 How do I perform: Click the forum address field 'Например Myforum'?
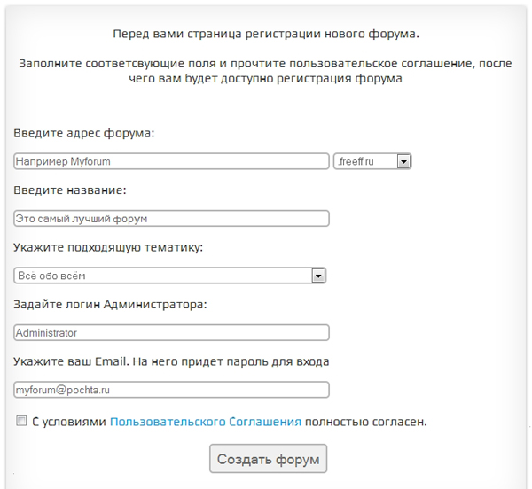pos(171,161)
